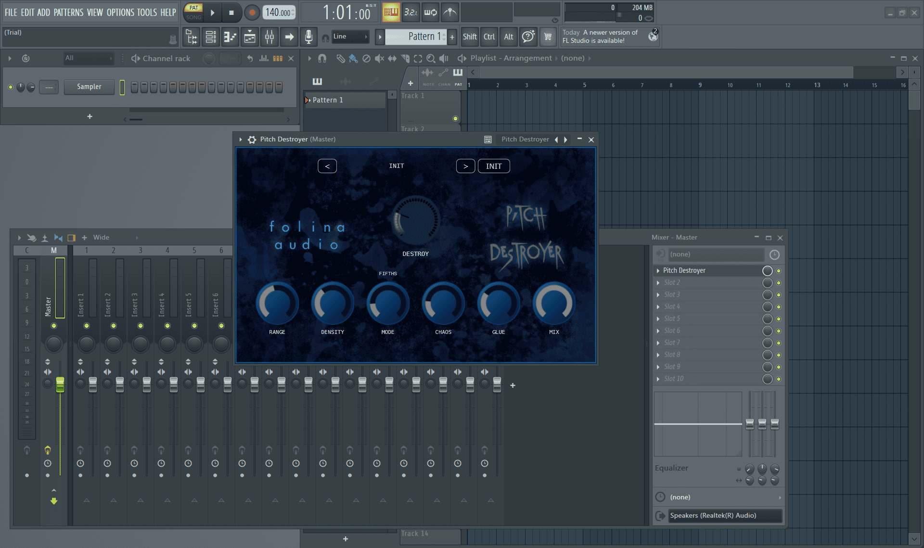Select the Zoom tool in Playlist

click(x=431, y=58)
